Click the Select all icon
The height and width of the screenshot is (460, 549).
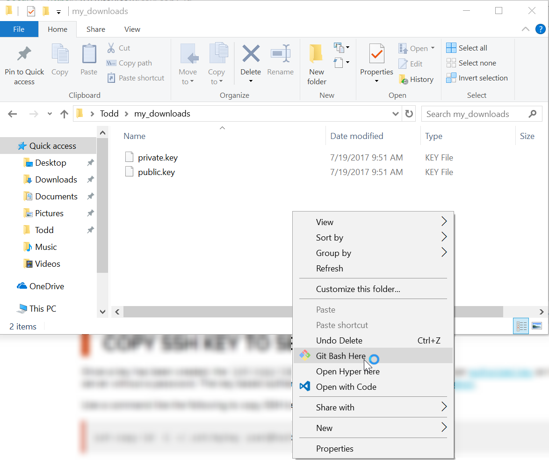tap(451, 48)
